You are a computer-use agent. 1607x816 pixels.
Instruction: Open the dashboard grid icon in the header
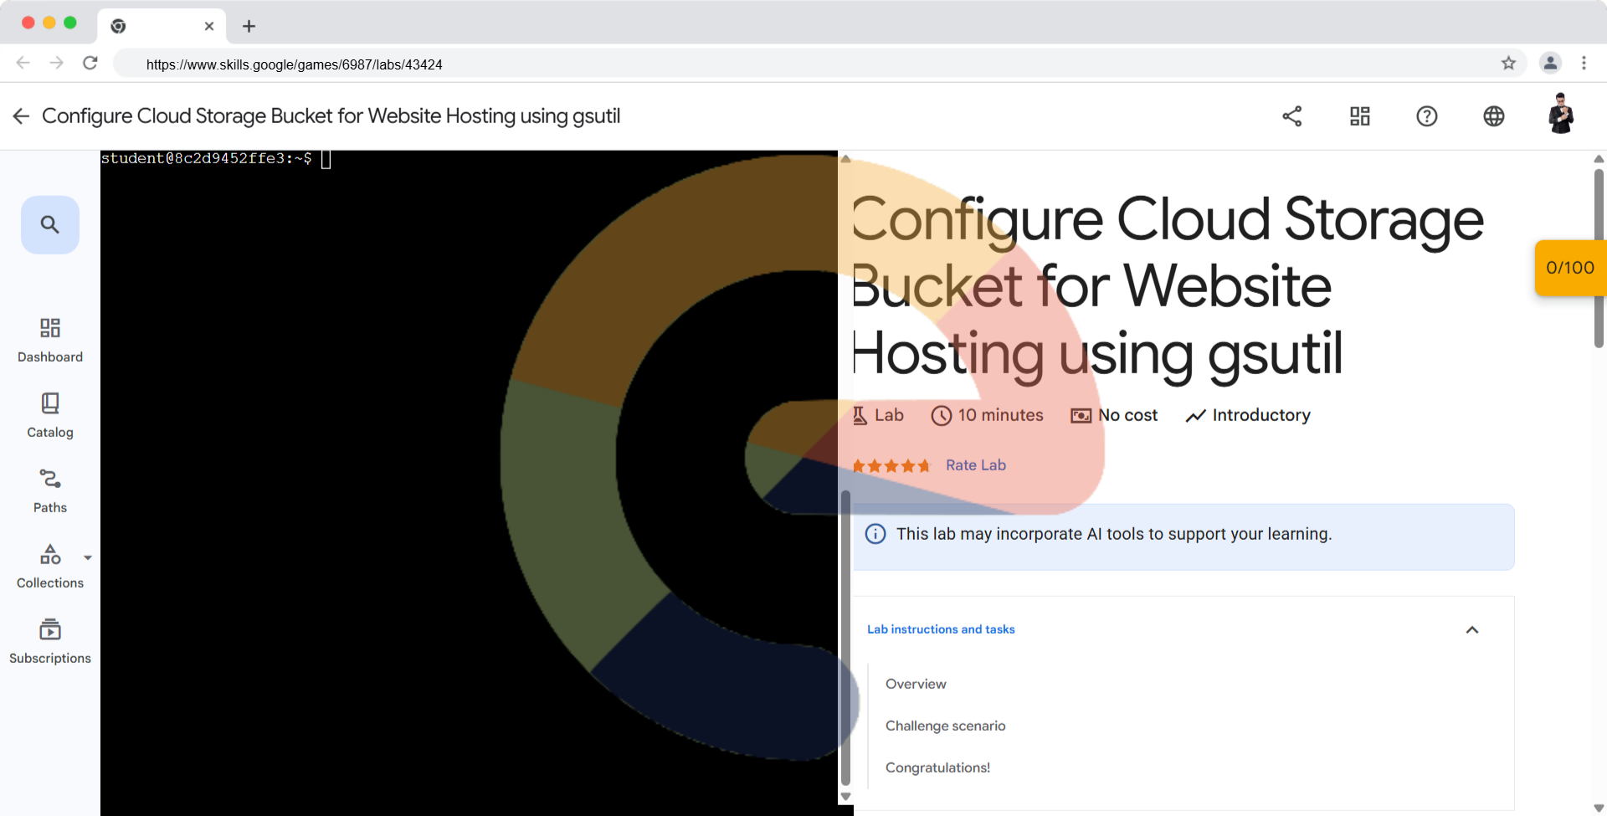pos(1360,116)
